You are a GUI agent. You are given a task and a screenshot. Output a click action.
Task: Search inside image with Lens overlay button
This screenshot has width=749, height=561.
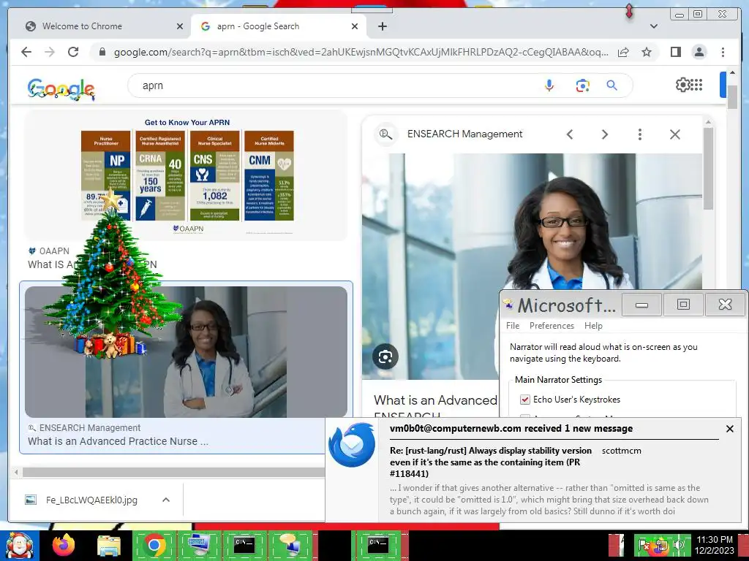click(385, 356)
